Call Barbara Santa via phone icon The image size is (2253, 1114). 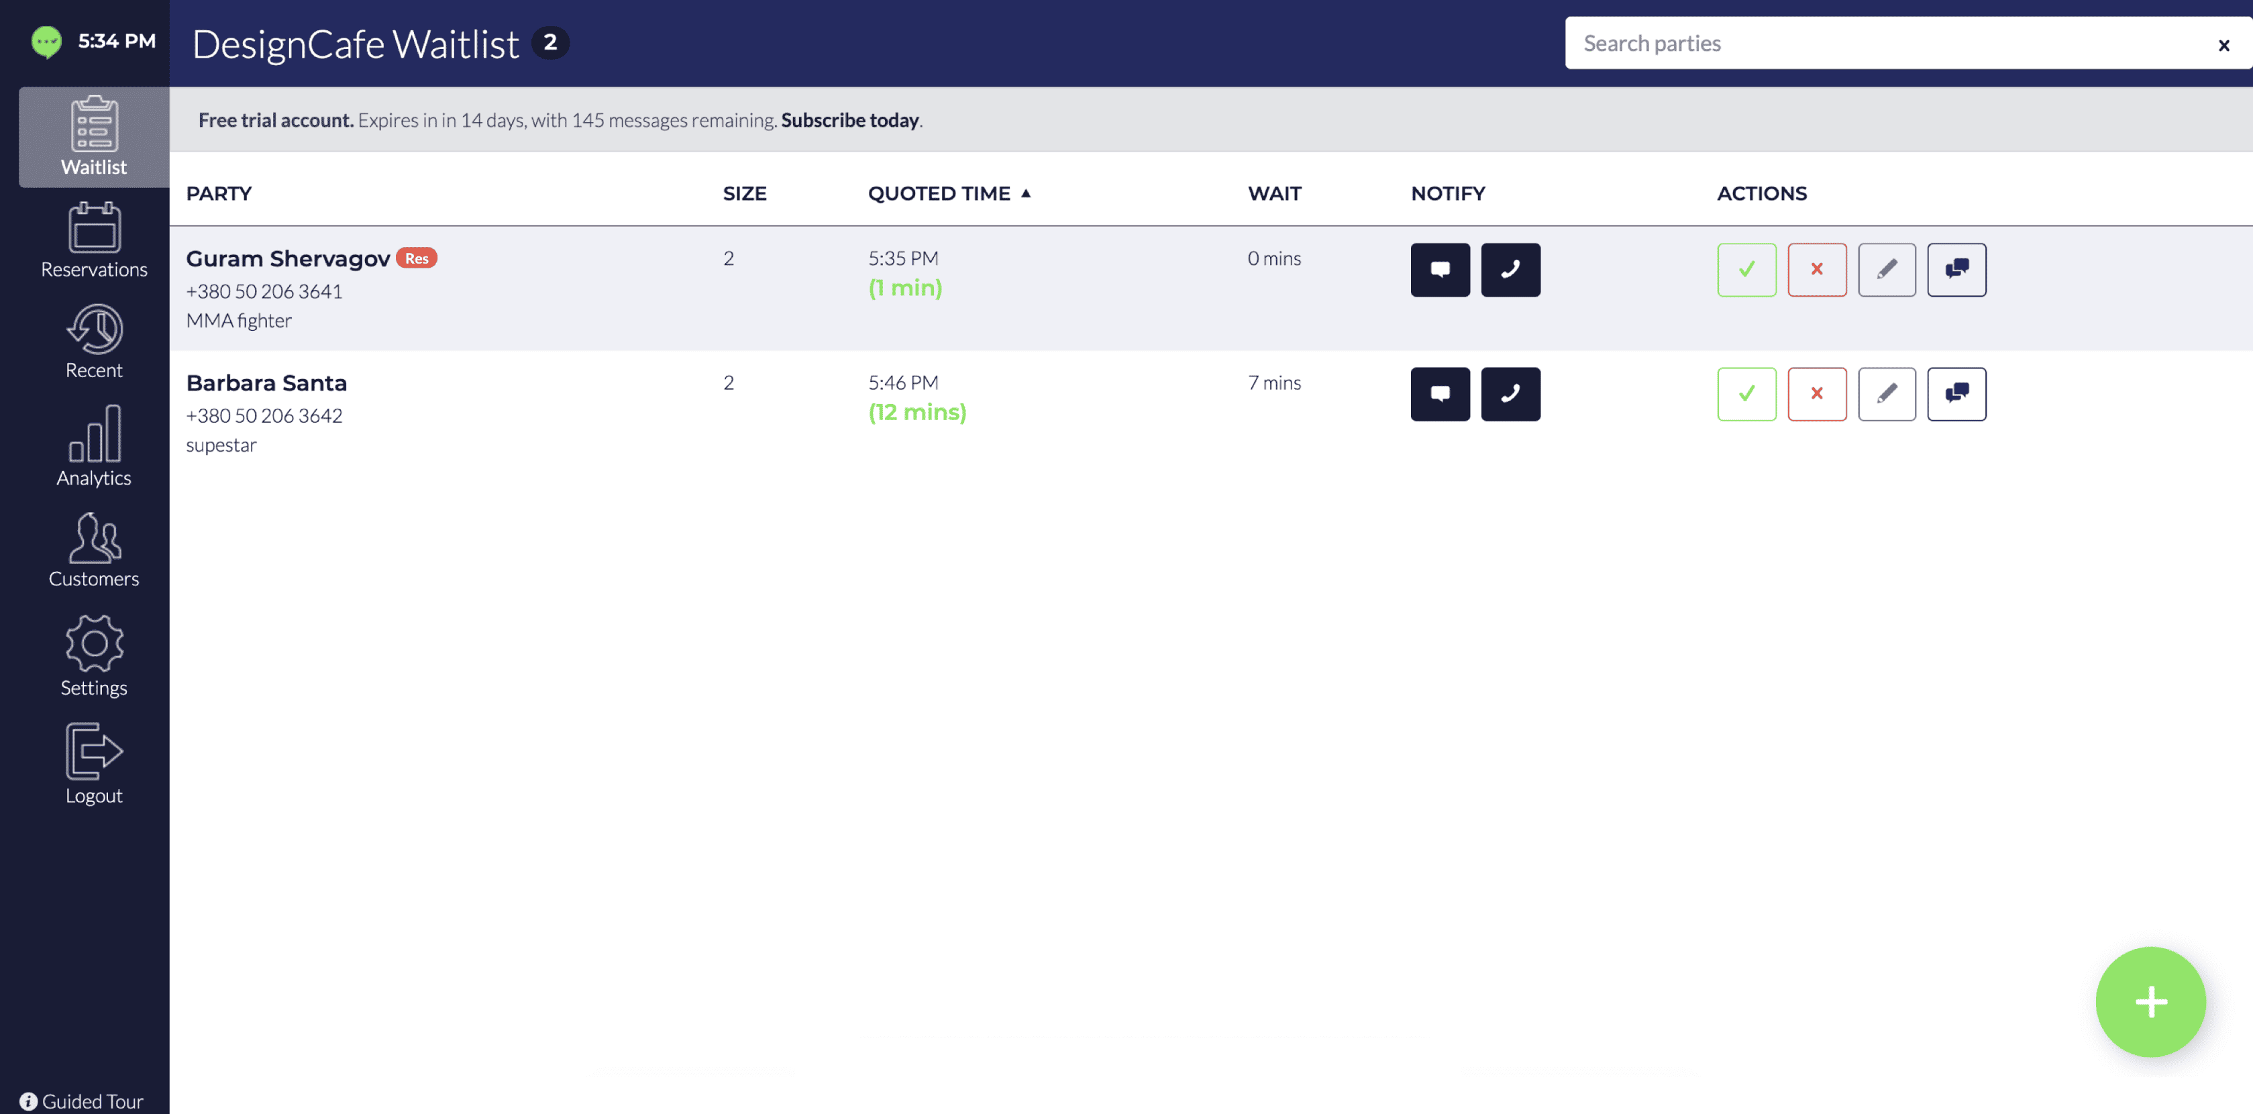tap(1510, 394)
